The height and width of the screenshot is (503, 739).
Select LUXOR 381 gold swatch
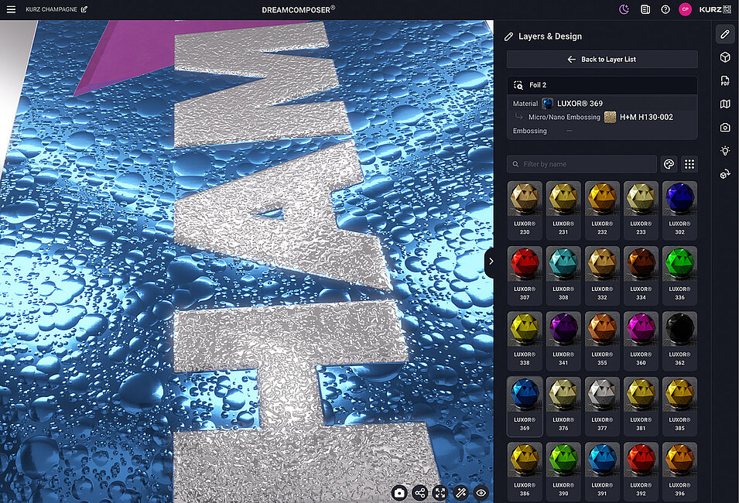coord(641,406)
